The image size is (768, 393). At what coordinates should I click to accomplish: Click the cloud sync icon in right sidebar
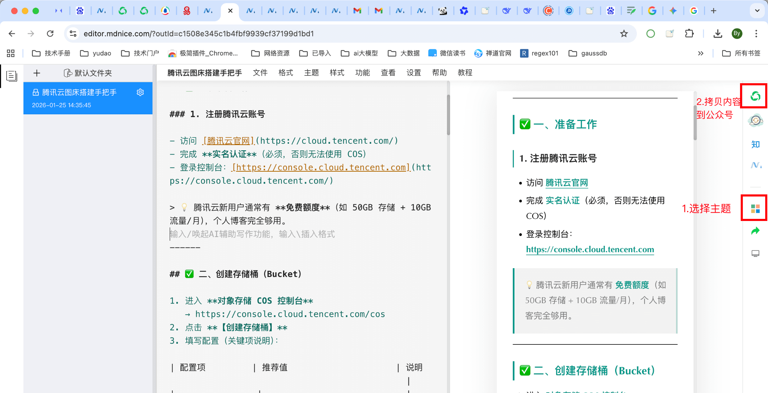(x=755, y=121)
